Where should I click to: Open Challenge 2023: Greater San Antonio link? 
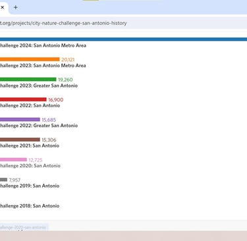click(39, 86)
